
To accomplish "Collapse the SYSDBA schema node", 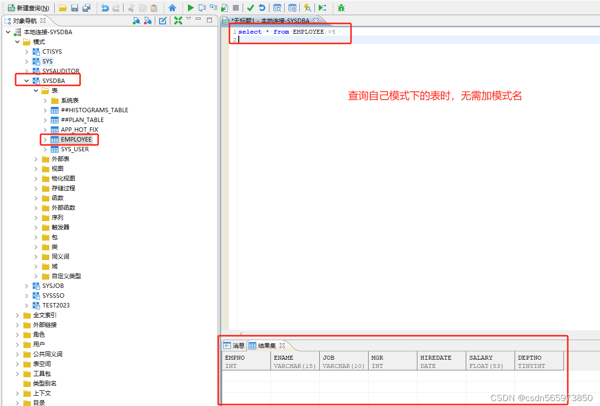I will pos(27,81).
